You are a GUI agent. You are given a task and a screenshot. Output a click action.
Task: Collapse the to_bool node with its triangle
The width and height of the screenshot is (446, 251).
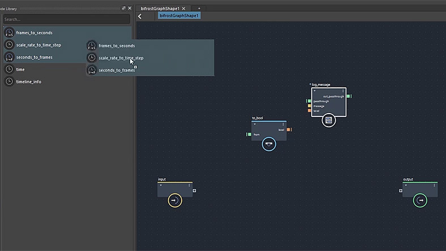tap(255, 124)
